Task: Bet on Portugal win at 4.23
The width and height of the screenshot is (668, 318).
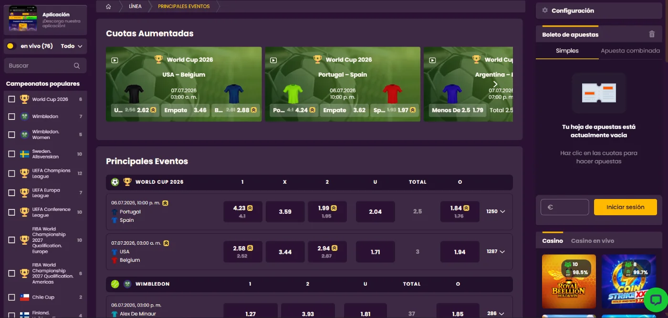Action: click(243, 212)
